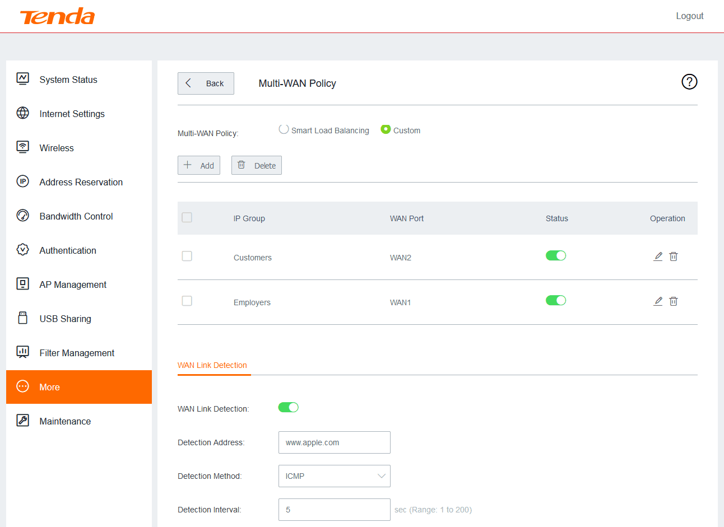Click the Back button

tap(206, 83)
